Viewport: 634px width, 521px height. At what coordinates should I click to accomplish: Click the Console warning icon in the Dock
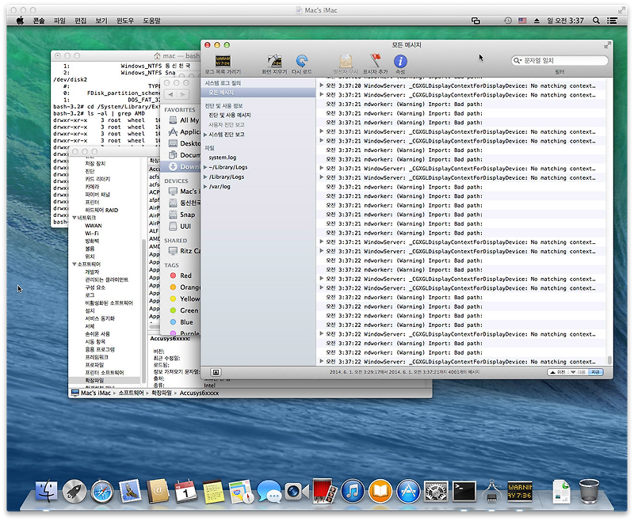[520, 491]
